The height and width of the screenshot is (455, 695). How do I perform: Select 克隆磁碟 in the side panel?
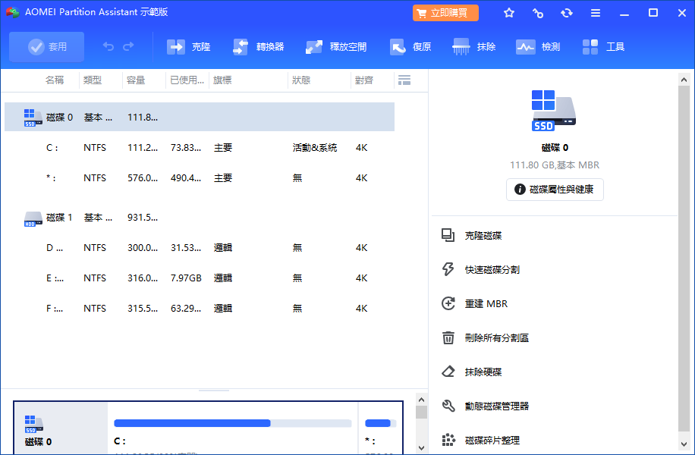(483, 236)
